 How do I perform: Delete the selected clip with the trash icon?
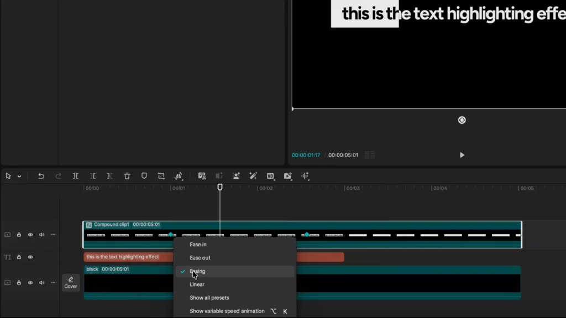[x=127, y=176]
